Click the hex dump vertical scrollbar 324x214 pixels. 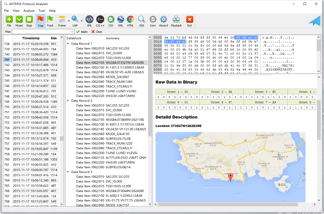[318, 45]
